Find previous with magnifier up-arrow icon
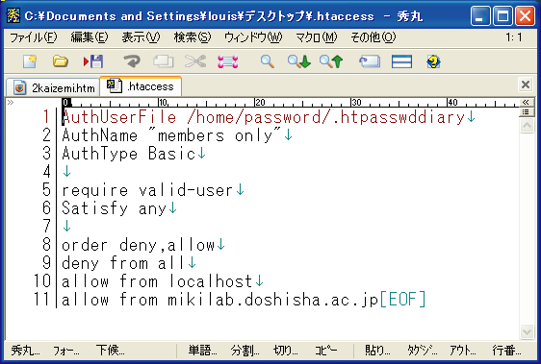This screenshot has height=364, width=541. pyautogui.click(x=331, y=61)
